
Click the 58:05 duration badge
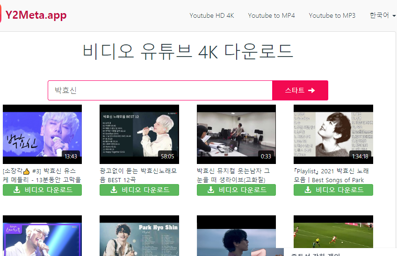167,156
